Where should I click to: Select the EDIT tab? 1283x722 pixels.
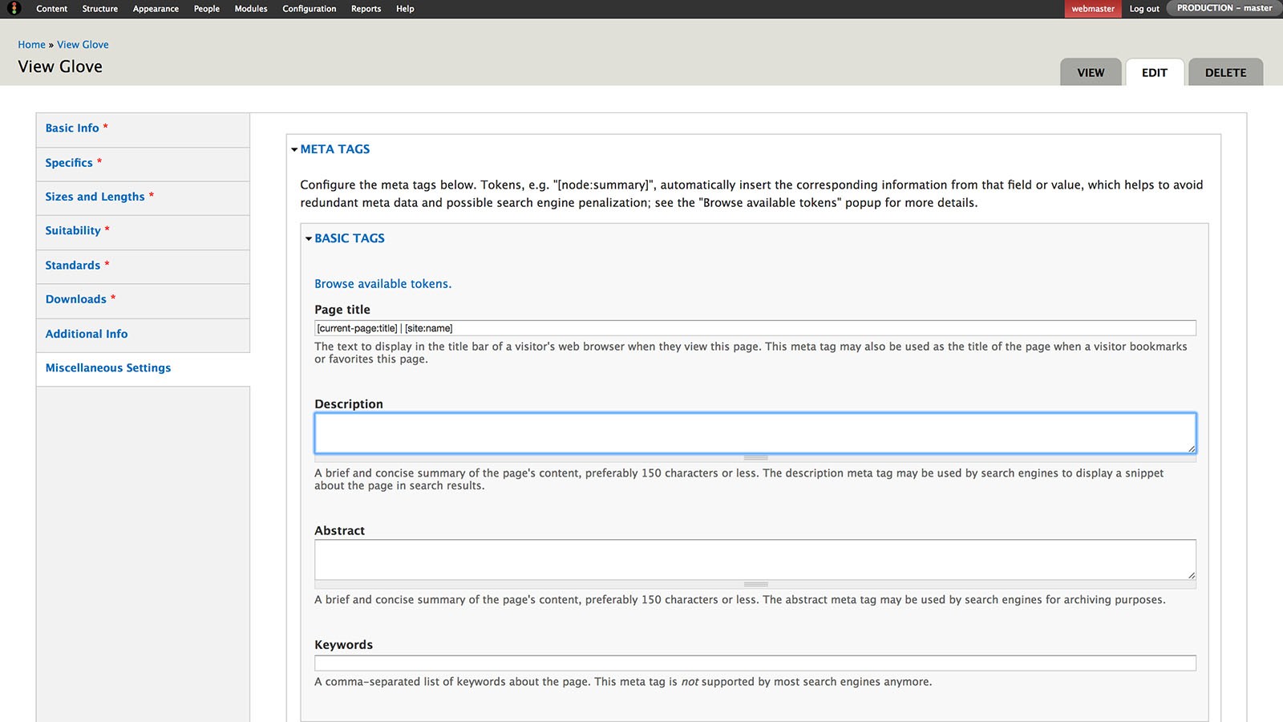(x=1155, y=72)
